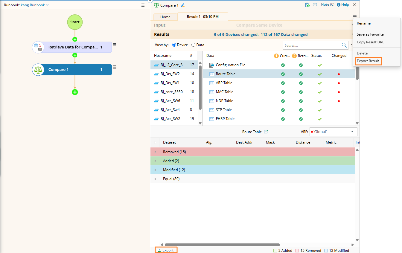This screenshot has width=402, height=253.
Task: Click the green plus below Start node
Action: [75, 39]
